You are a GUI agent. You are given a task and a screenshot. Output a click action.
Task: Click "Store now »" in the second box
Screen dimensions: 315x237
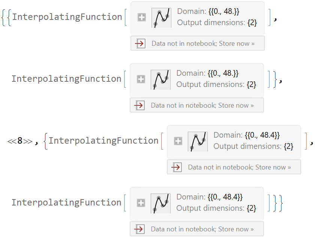(235, 105)
